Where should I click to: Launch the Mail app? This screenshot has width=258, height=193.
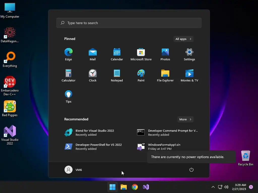click(93, 55)
